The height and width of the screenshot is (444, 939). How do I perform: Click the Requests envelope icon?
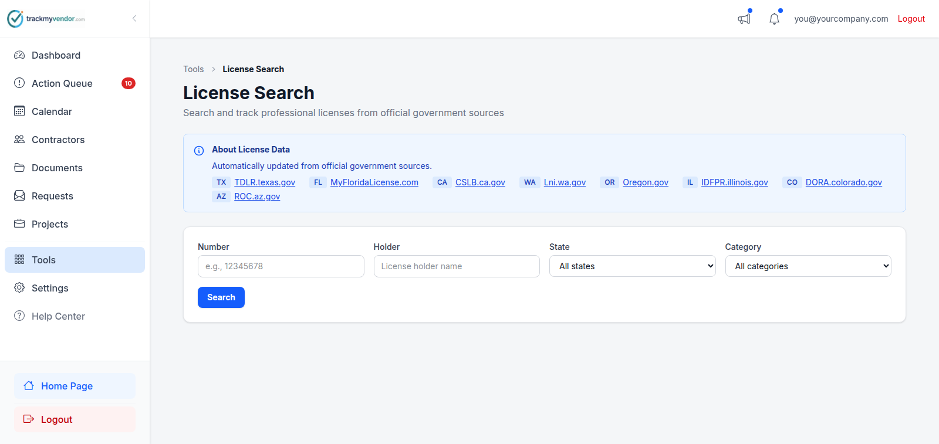(19, 196)
